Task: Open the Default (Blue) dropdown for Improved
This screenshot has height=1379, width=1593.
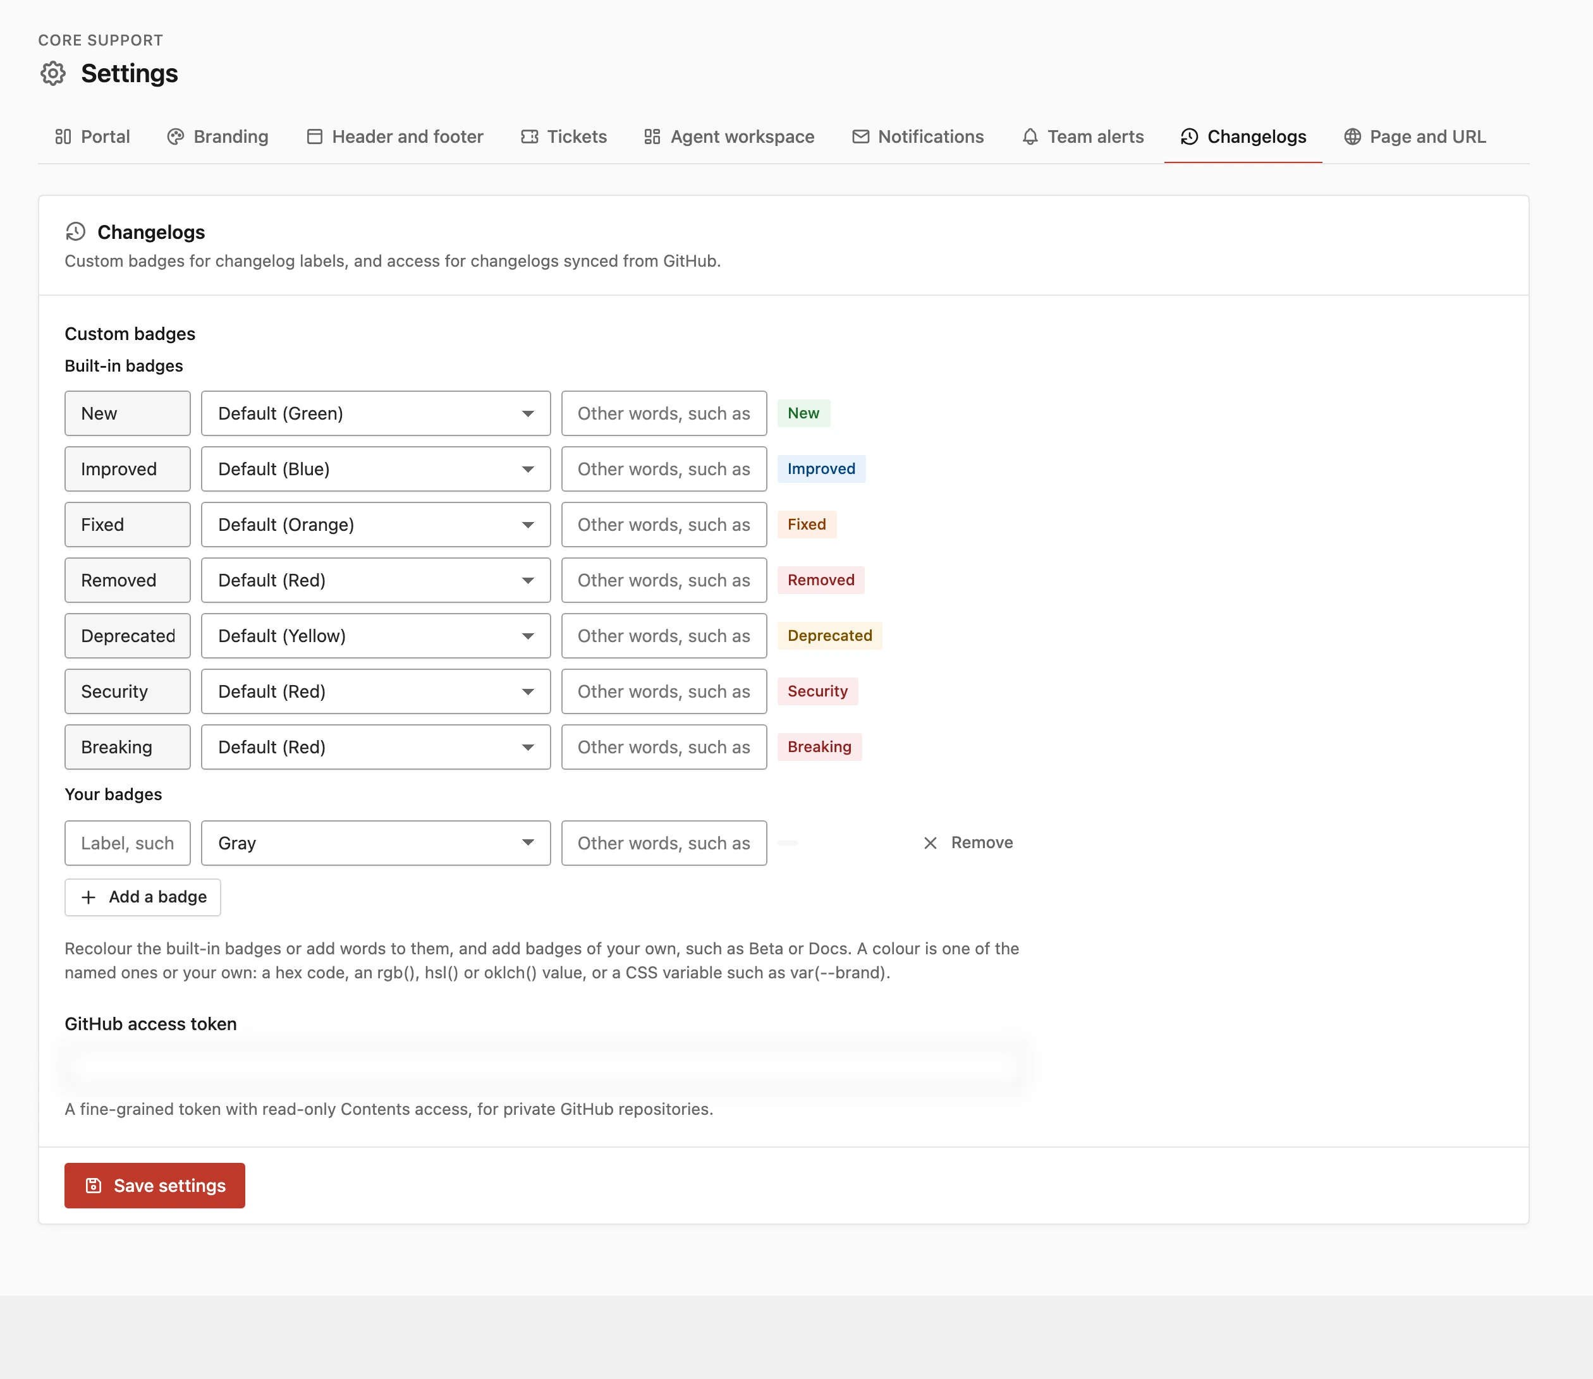Action: (375, 470)
